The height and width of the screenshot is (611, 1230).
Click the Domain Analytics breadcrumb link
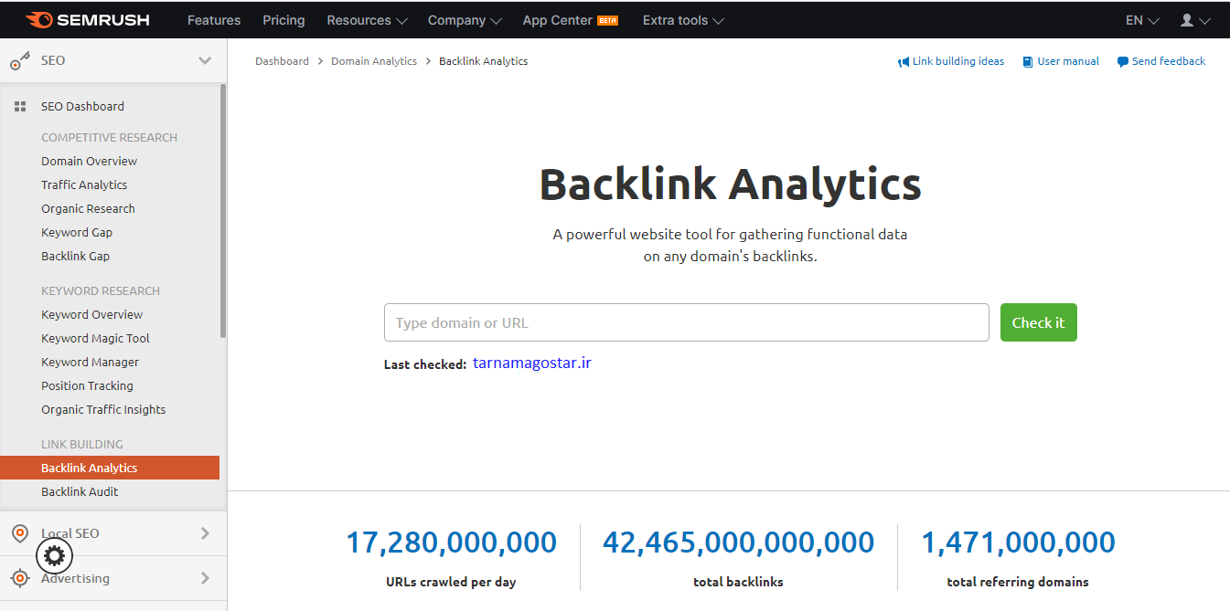(x=374, y=61)
